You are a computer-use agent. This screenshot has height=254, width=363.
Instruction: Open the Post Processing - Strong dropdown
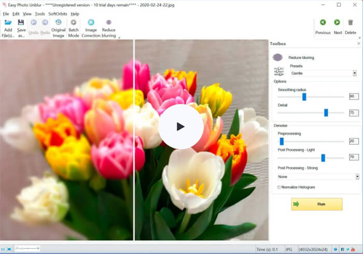pyautogui.click(x=318, y=176)
